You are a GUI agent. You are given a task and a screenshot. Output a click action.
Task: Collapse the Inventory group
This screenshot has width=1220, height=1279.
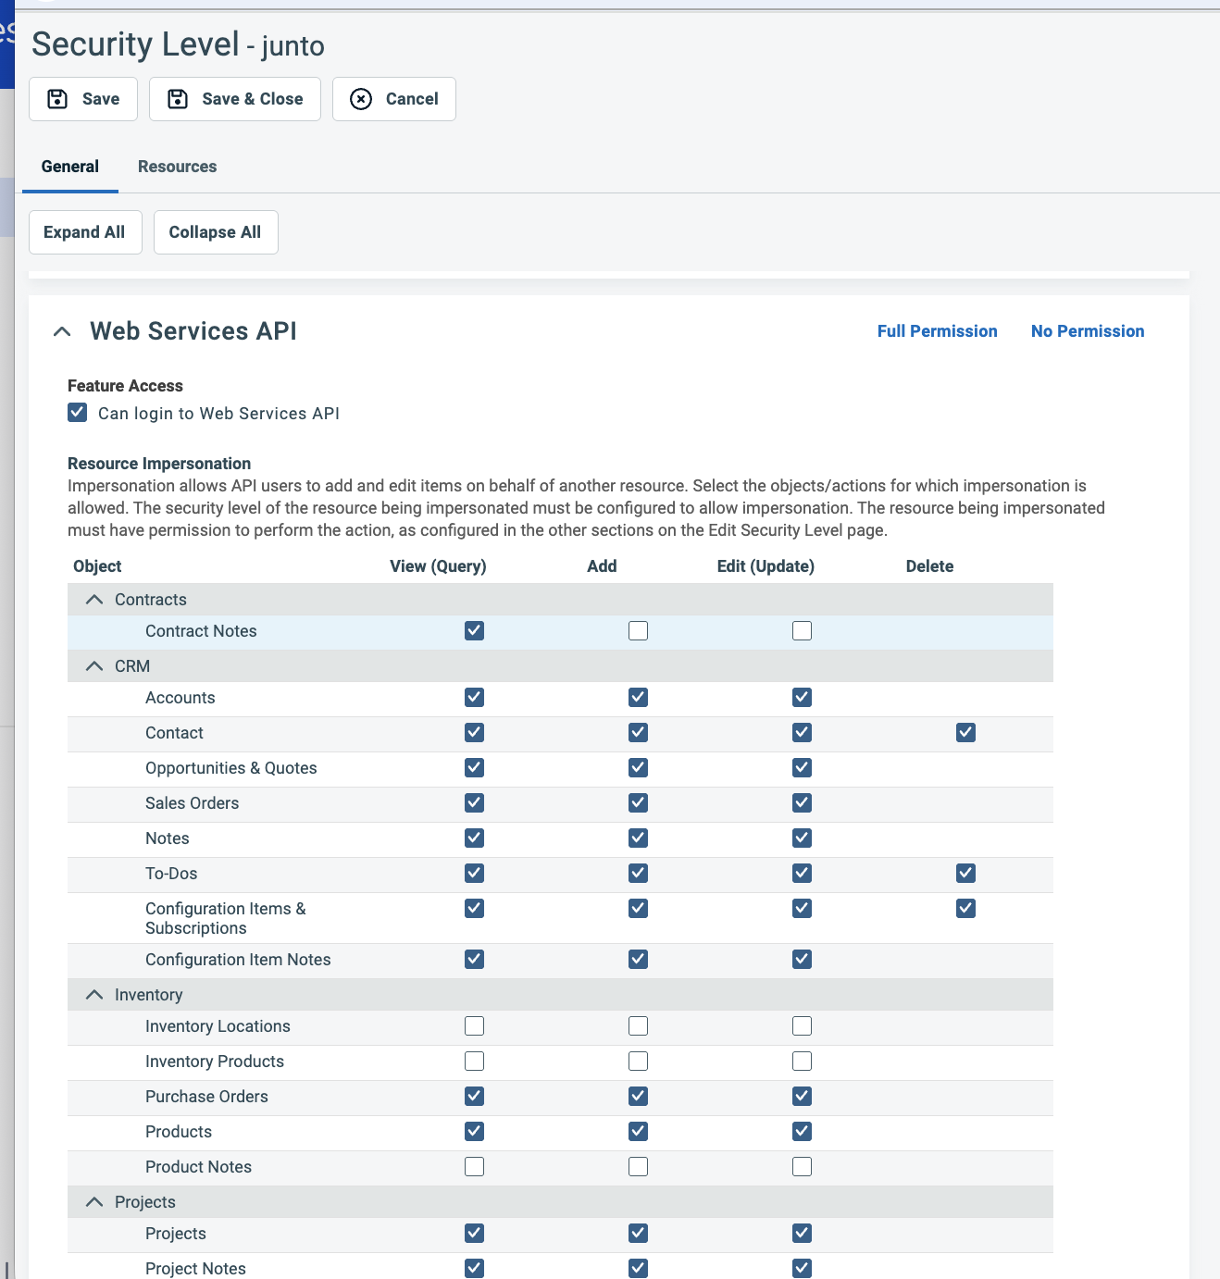[x=94, y=995]
